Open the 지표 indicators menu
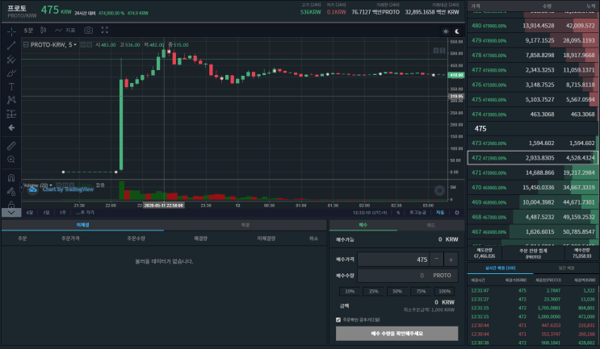The height and width of the screenshot is (349, 600). [x=65, y=30]
